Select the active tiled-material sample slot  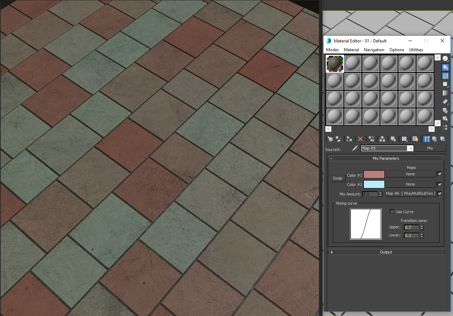pos(335,64)
